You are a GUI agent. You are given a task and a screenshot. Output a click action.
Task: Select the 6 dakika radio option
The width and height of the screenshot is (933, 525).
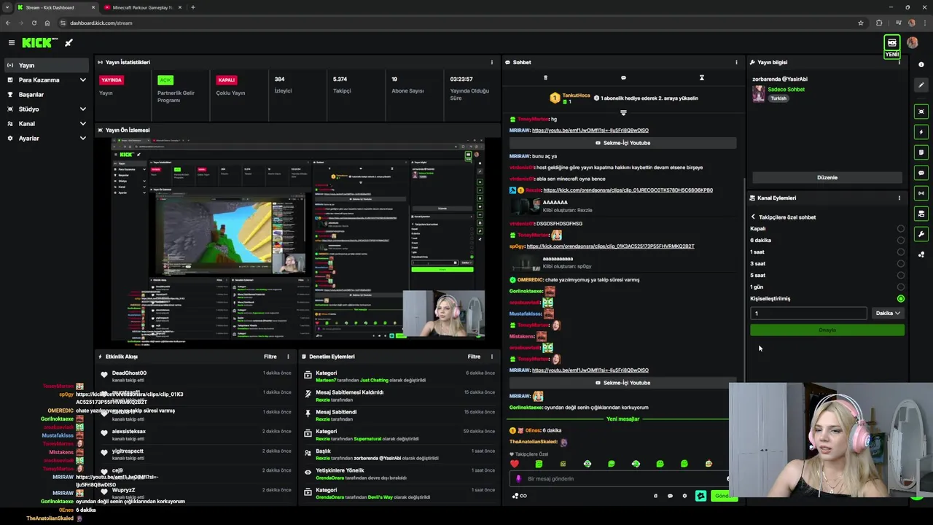(901, 240)
